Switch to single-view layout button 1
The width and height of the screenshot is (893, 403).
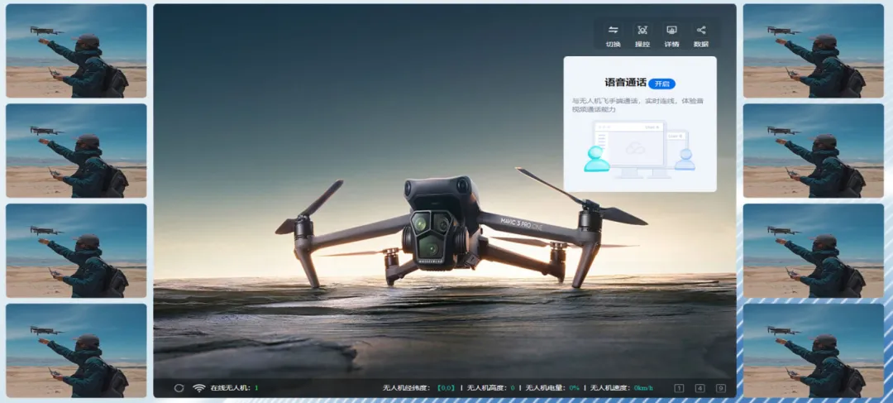[x=679, y=388]
